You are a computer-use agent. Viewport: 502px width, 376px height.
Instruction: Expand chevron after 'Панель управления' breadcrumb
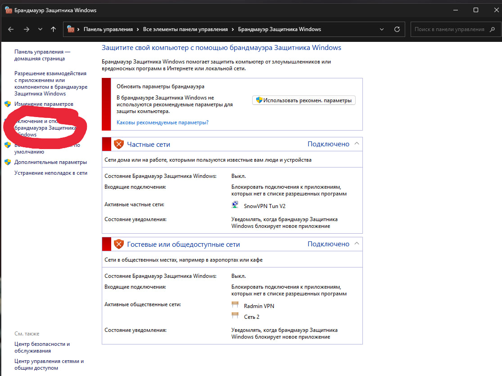(138, 29)
